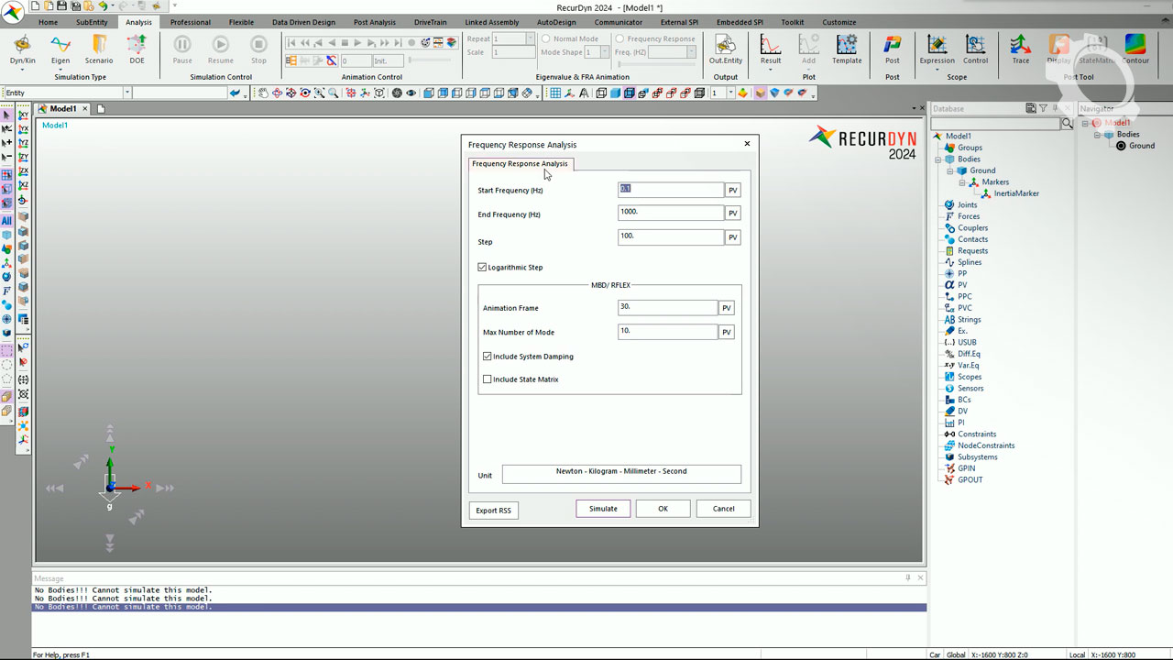Image resolution: width=1173 pixels, height=660 pixels.
Task: Open the Out.Entity output tool
Action: tap(725, 48)
